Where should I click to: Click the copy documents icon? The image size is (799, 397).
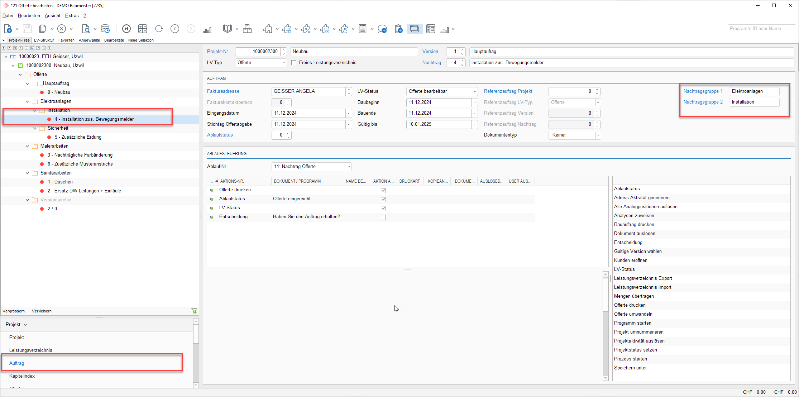43,29
